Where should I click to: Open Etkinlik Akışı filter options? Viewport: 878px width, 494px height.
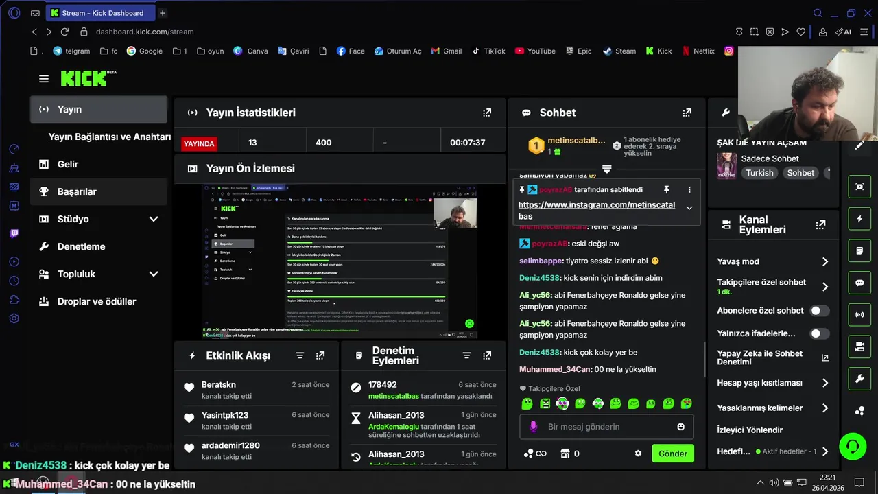(300, 355)
